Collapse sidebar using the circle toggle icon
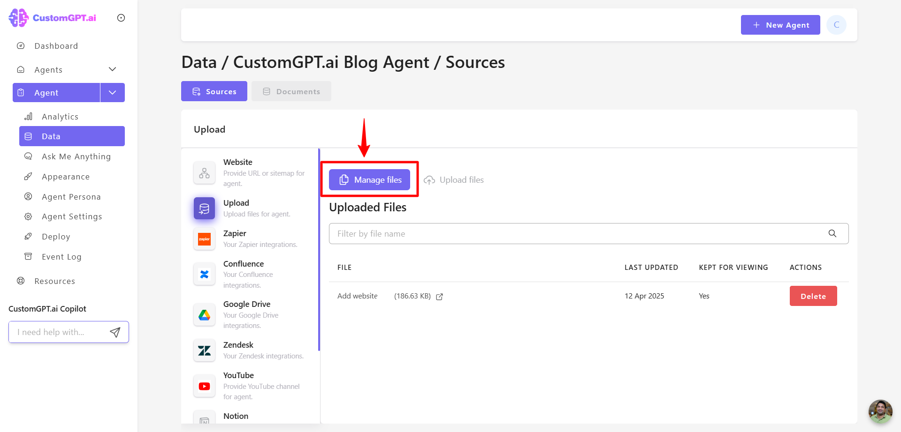Screen dimensions: 901x432 click(x=121, y=18)
